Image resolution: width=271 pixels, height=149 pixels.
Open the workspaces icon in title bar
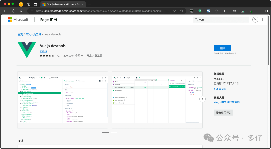(29, 4)
